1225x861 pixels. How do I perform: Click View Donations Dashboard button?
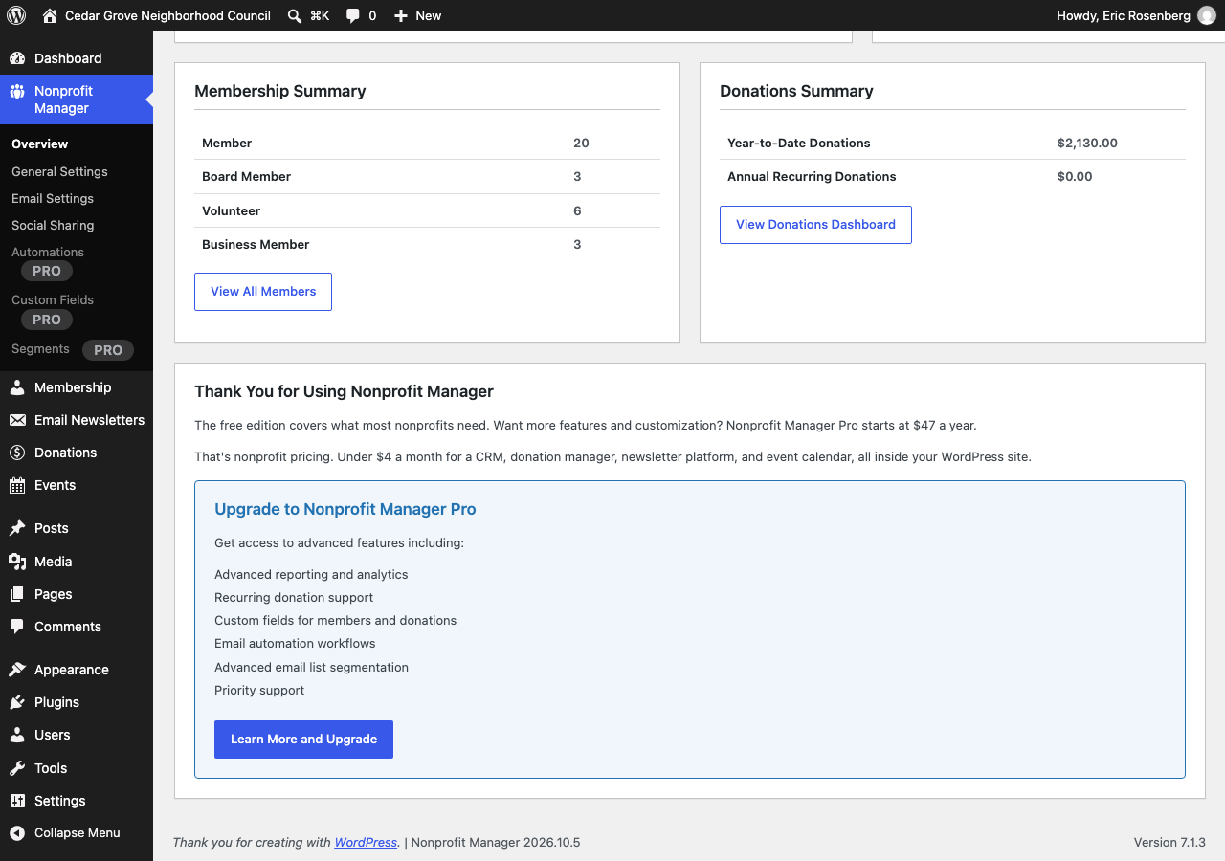pos(815,225)
